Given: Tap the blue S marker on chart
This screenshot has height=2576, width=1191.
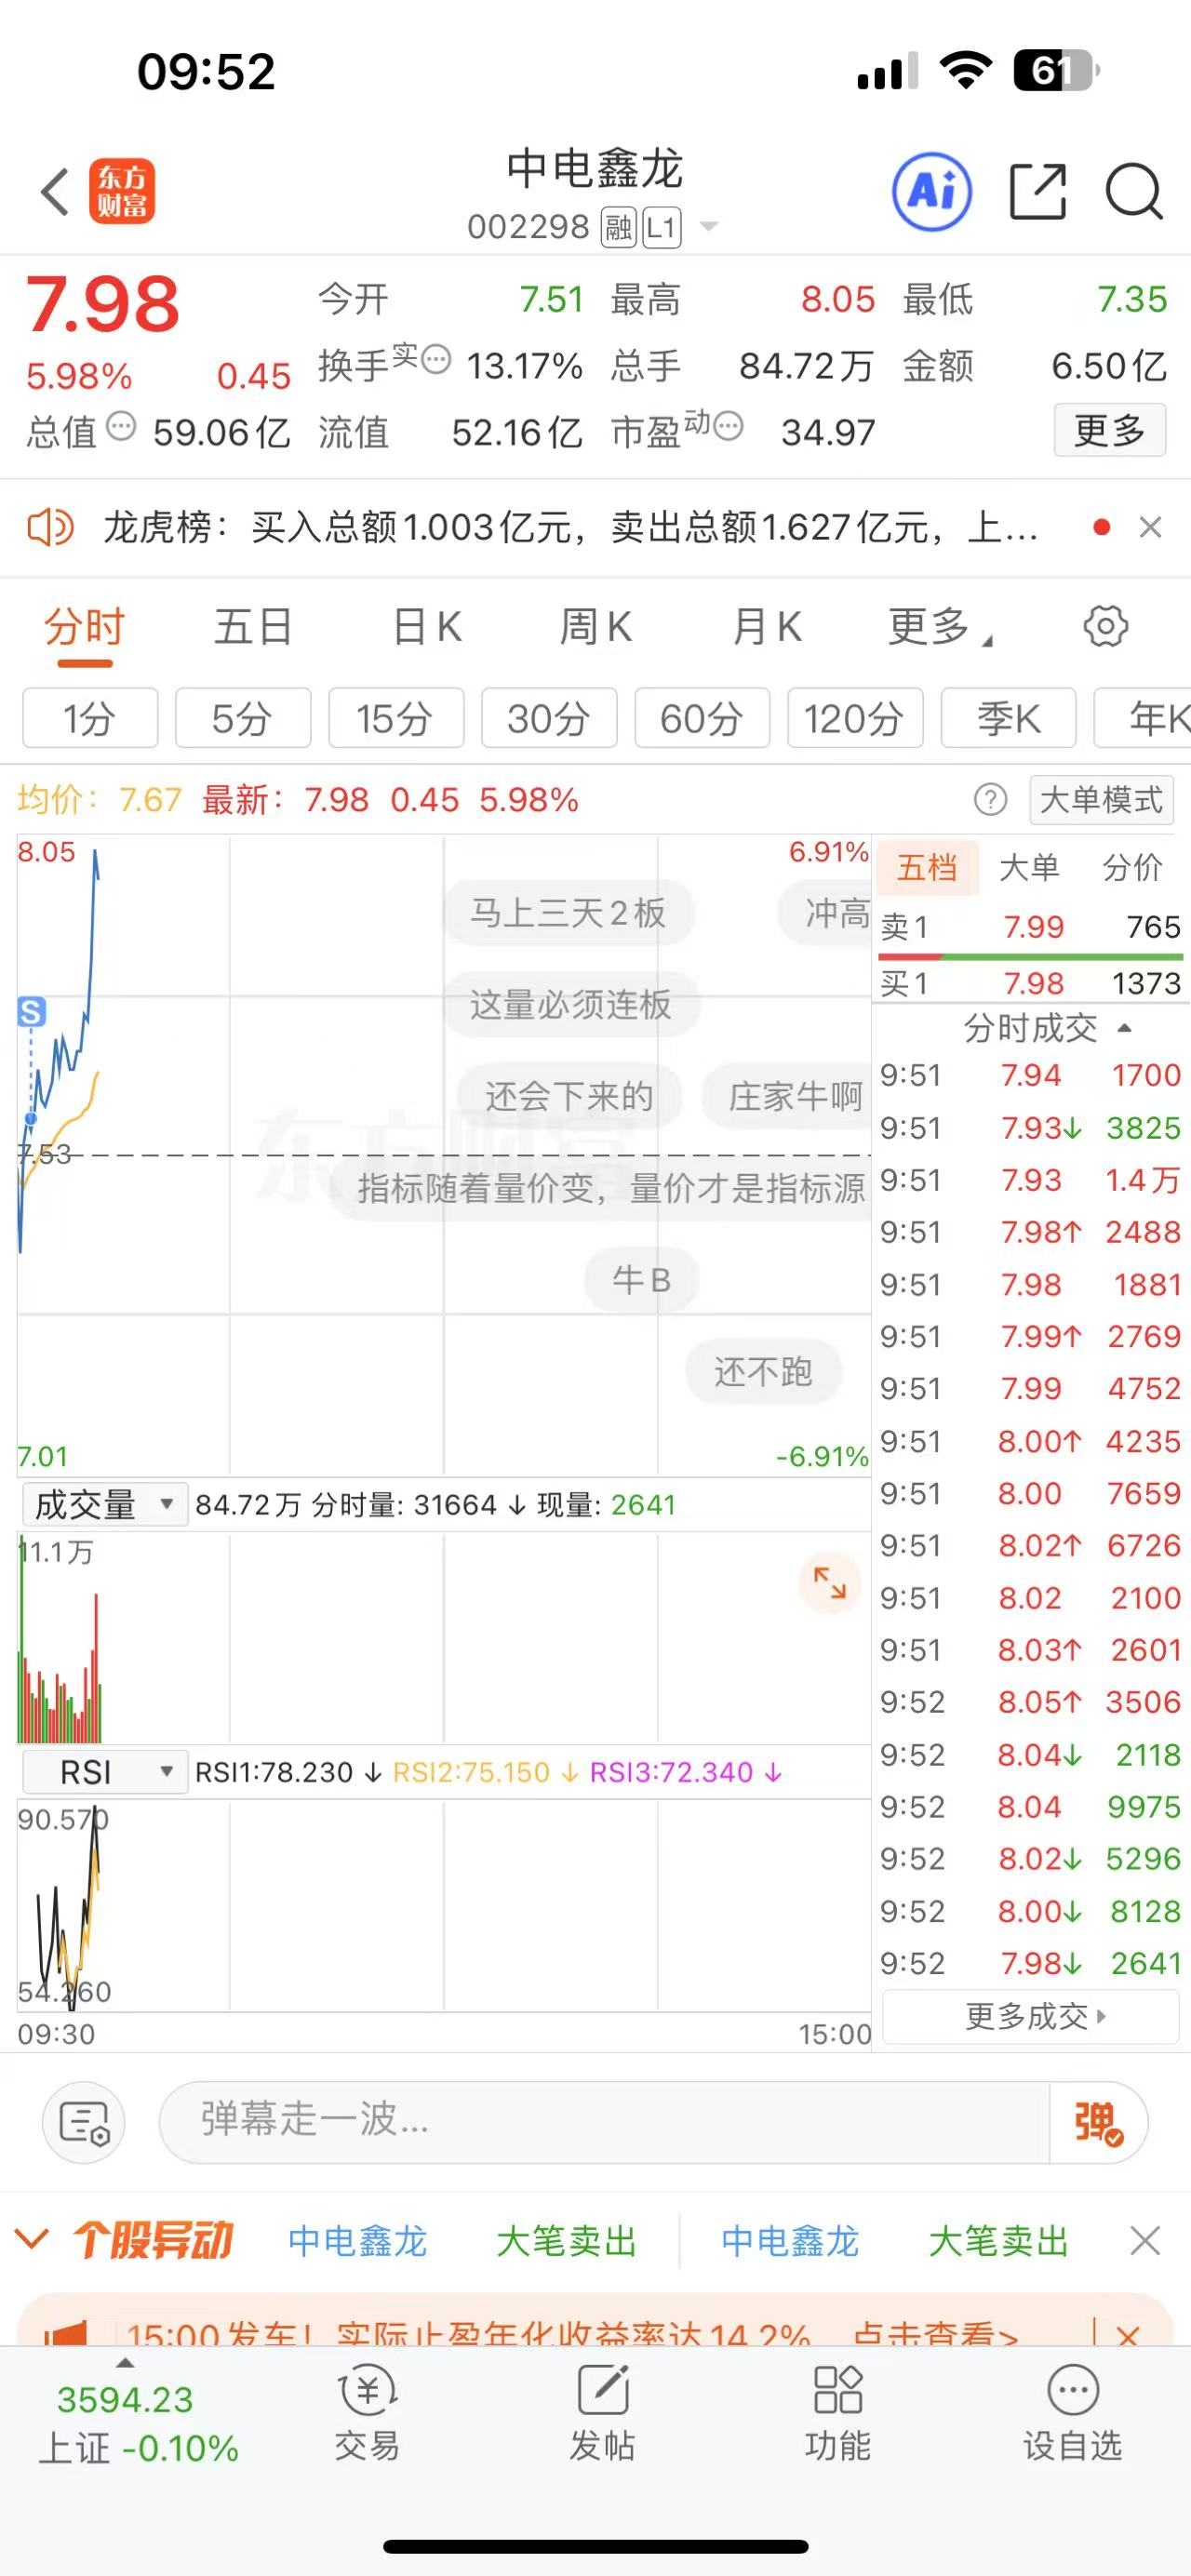Looking at the screenshot, I should coord(32,1011).
